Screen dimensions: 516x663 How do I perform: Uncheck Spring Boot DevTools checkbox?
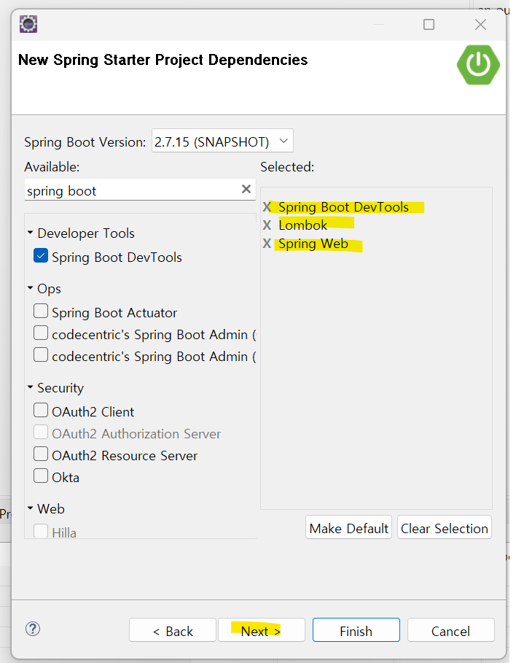coord(41,256)
